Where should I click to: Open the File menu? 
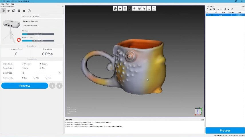tap(3, 4)
